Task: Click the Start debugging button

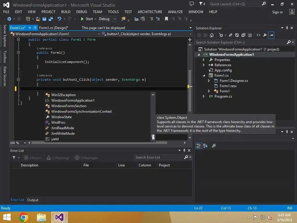Action: point(87,19)
